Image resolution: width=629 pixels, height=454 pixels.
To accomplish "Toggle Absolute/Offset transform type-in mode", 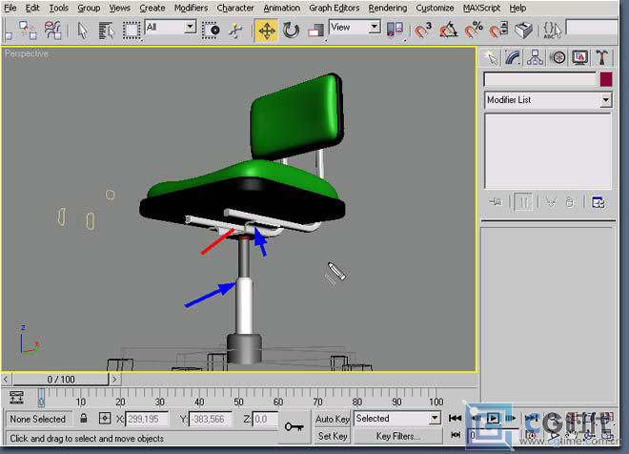I will pyautogui.click(x=104, y=419).
